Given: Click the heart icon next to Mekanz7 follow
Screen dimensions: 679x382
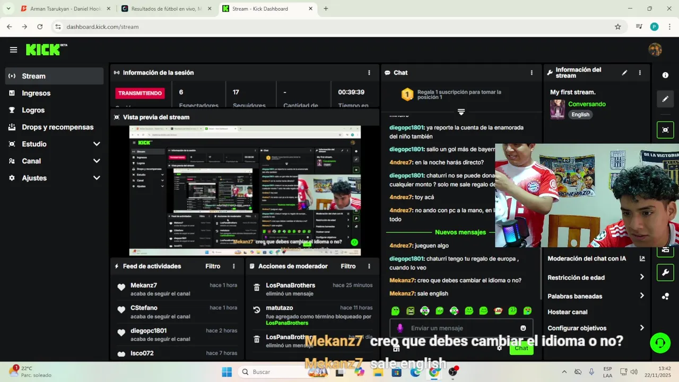Looking at the screenshot, I should [121, 288].
